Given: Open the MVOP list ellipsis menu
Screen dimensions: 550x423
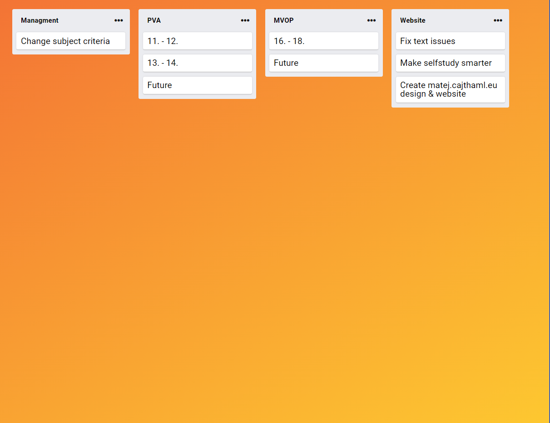Looking at the screenshot, I should click(x=372, y=20).
